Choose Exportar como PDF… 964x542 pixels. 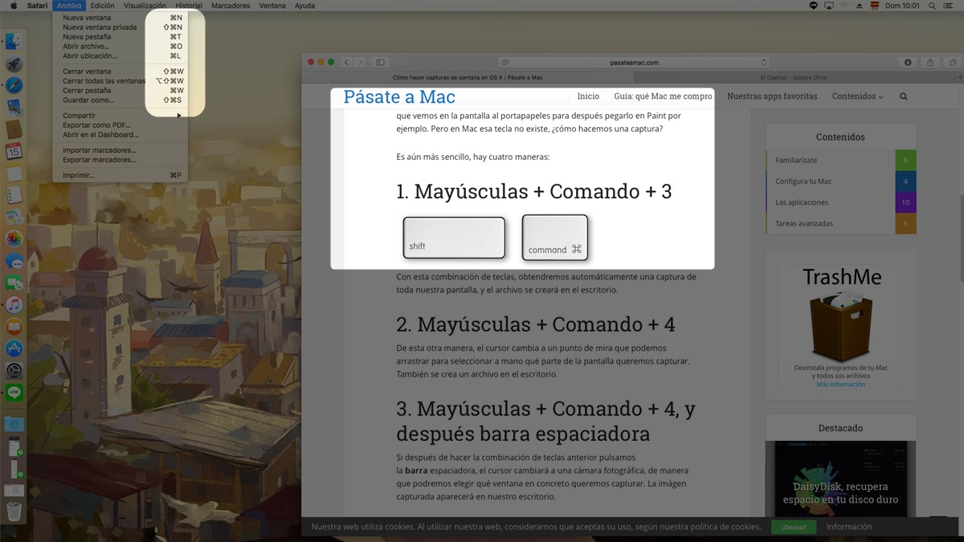coord(120,125)
